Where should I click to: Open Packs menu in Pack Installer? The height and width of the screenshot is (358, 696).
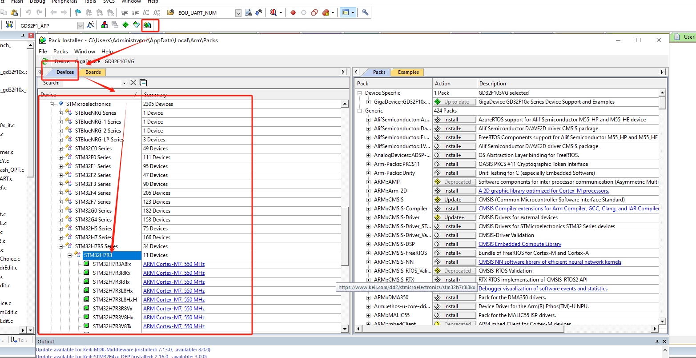60,52
